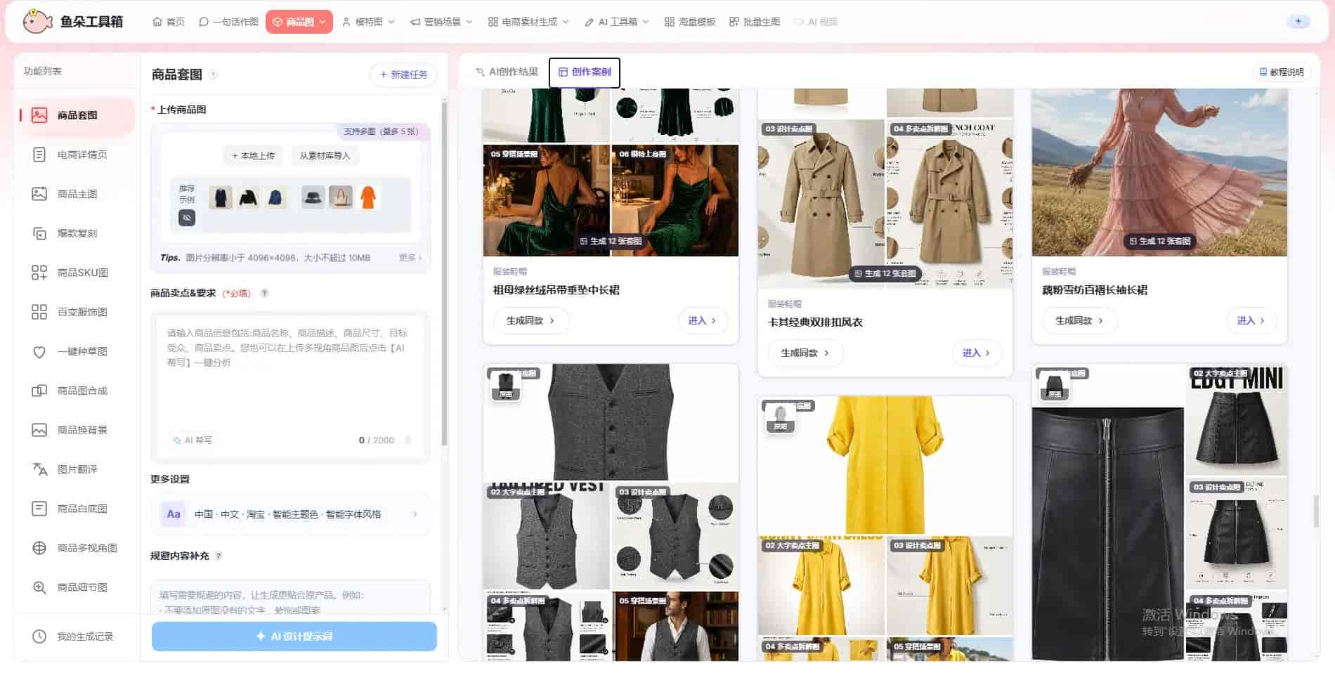Select 商品白底图 tool
The height and width of the screenshot is (673, 1335).
(x=77, y=509)
